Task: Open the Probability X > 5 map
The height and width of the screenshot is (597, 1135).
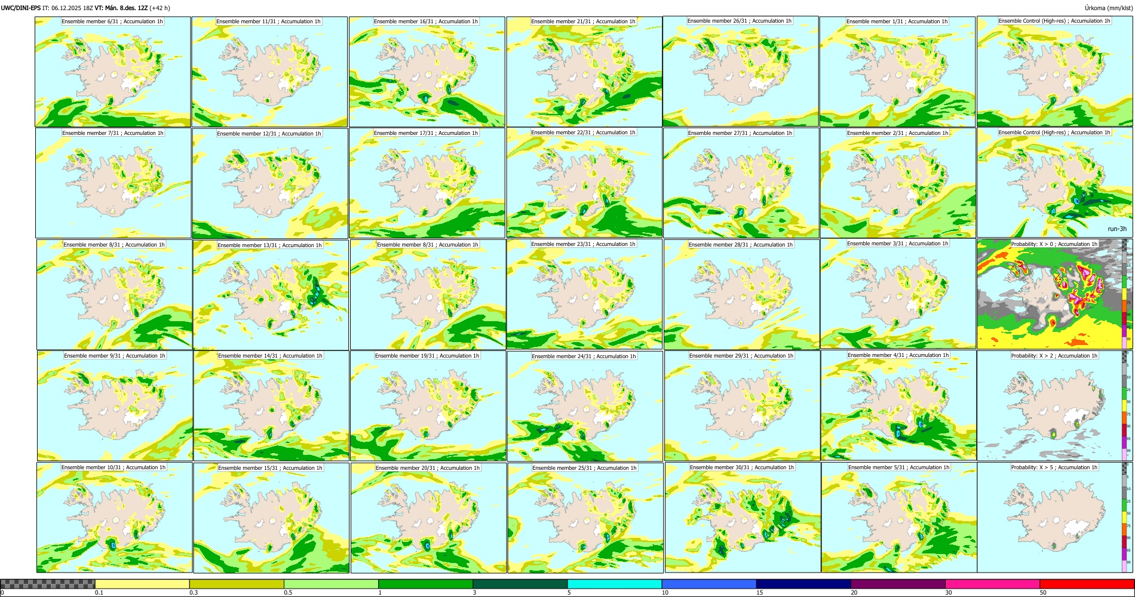Action: pos(1055,518)
